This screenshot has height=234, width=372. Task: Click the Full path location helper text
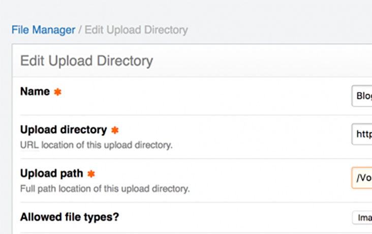(105, 189)
